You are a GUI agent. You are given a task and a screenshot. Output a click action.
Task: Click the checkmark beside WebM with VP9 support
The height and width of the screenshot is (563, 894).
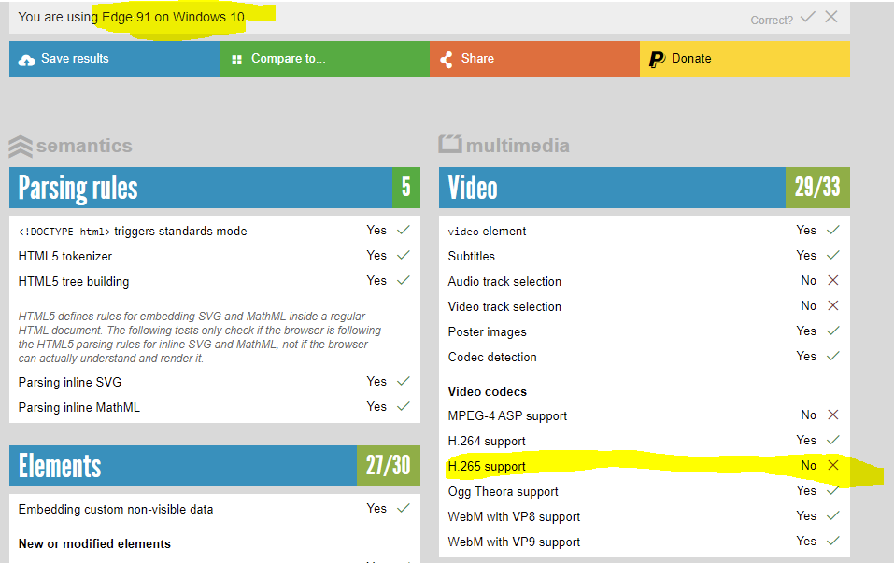(x=833, y=541)
